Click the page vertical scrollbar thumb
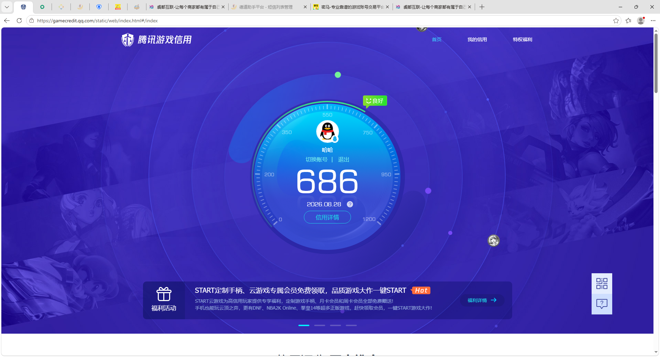 [656, 63]
